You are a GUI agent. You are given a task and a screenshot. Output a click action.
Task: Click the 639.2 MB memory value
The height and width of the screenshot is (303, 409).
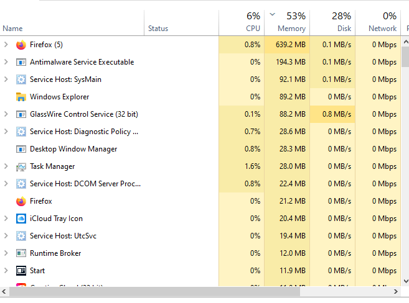[x=291, y=45]
